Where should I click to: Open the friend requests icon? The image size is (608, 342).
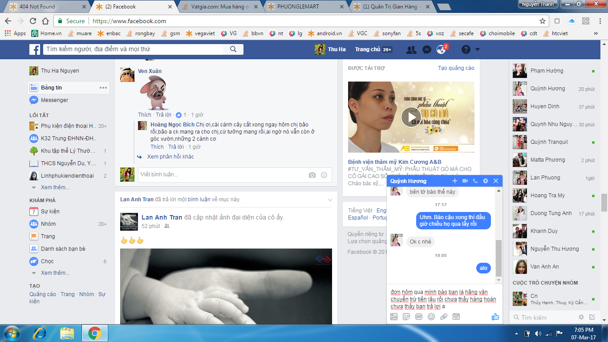(411, 49)
